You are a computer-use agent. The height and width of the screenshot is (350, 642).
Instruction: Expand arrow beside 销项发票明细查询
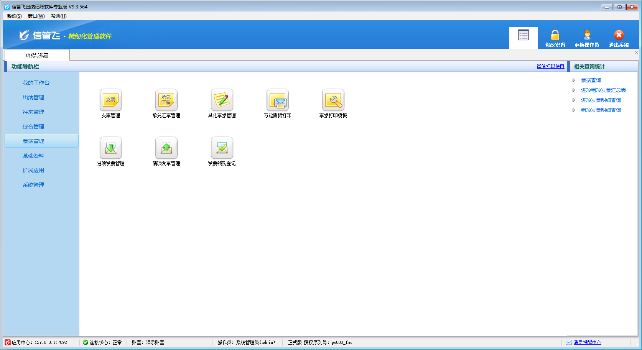(574, 110)
